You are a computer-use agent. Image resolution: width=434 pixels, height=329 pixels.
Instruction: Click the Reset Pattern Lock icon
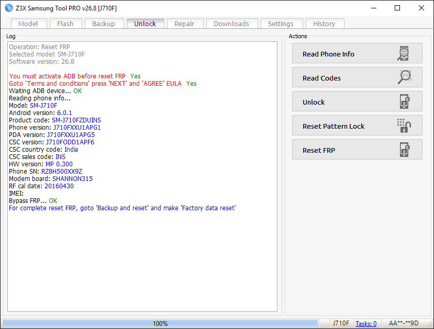pyautogui.click(x=404, y=126)
